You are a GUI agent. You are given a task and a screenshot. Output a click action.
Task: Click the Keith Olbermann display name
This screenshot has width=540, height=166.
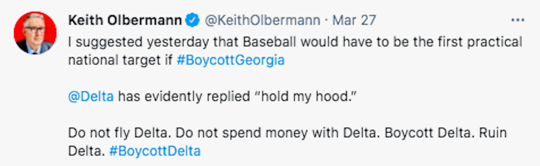tap(125, 20)
